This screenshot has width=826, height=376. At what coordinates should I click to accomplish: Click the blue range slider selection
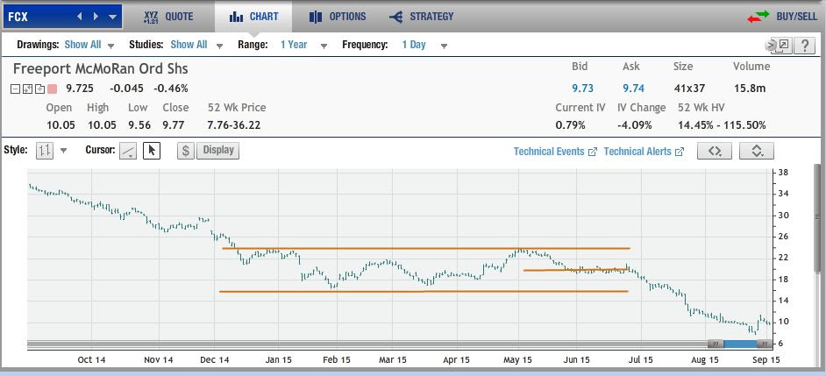click(740, 344)
